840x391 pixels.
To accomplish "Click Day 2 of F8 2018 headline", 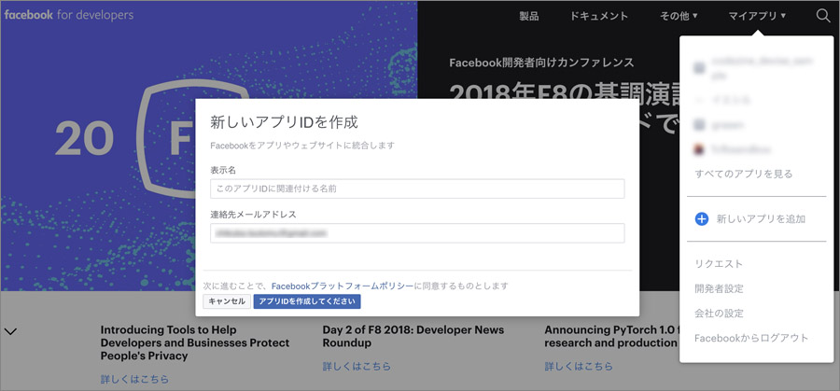I will click(x=413, y=336).
